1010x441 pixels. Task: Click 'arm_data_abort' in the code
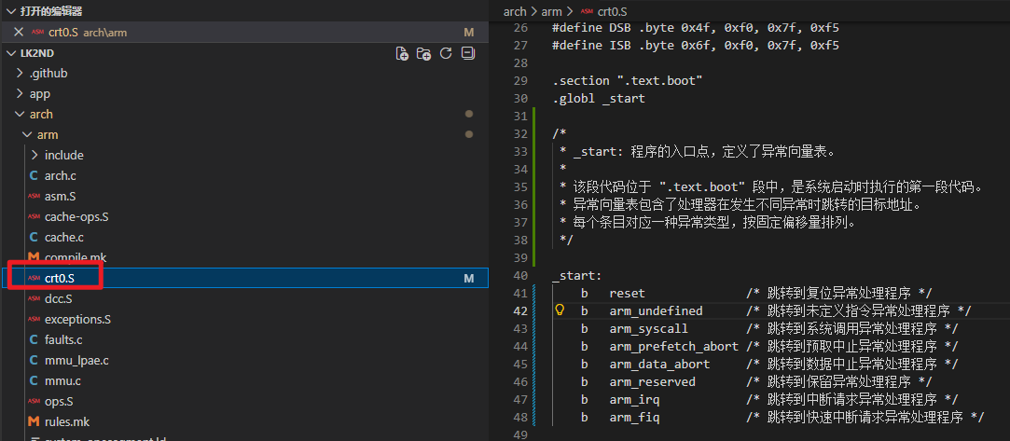[659, 364]
